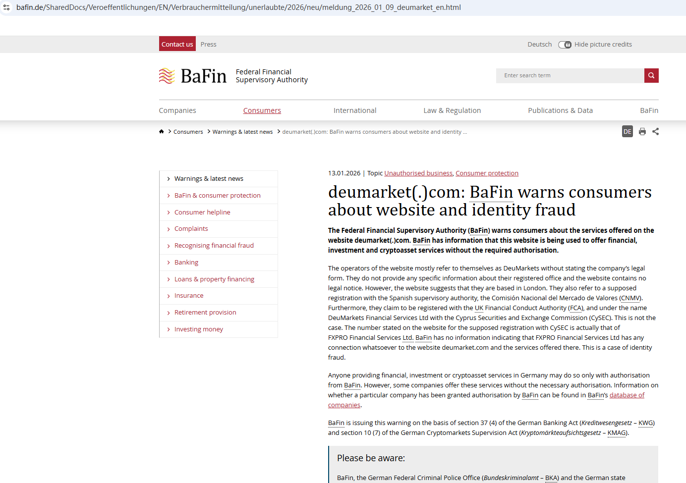Open the Publications & Data menu
Image resolution: width=686 pixels, height=483 pixels.
click(x=560, y=110)
